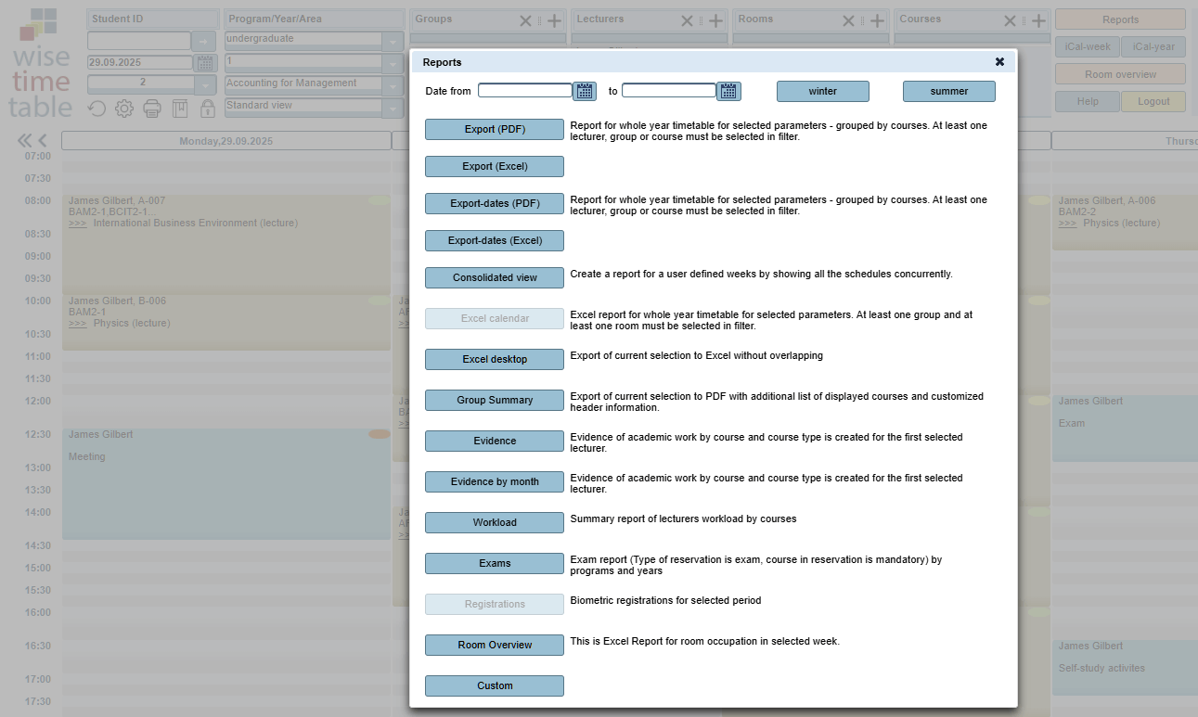Click the padlock icon
Screen dimensions: 1198x717
pos(207,109)
